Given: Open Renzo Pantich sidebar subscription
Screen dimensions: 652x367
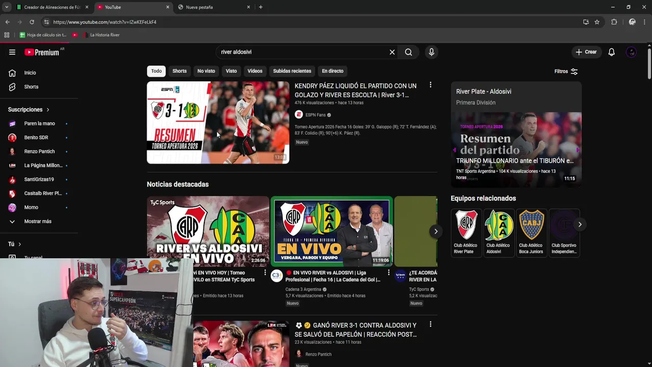Looking at the screenshot, I should (39, 151).
